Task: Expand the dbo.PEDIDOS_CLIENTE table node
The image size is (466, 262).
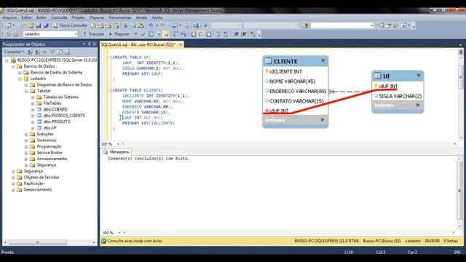Action: (x=33, y=116)
